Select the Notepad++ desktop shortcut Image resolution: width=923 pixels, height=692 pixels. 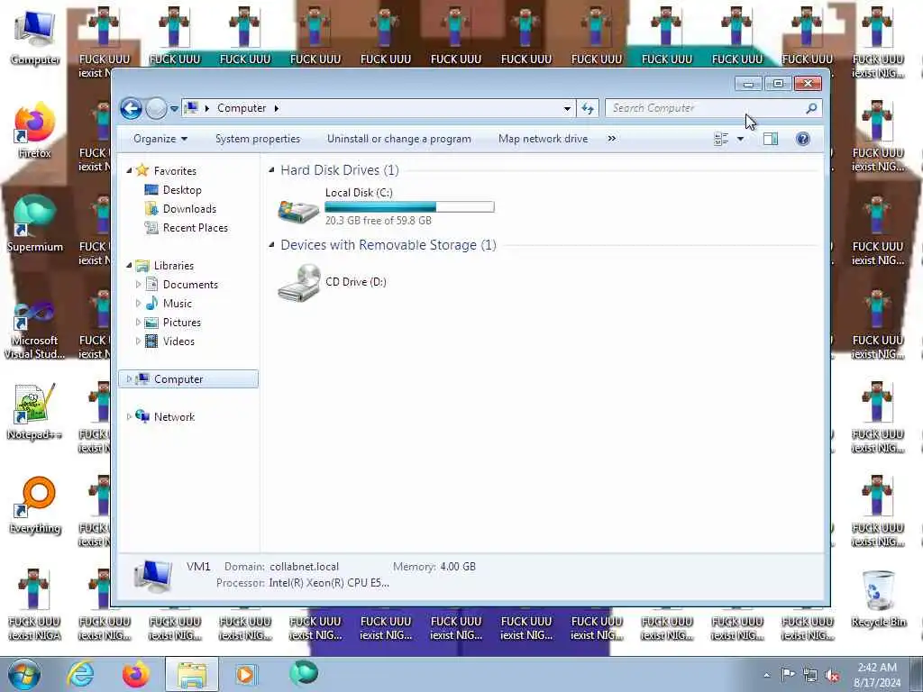click(x=35, y=412)
